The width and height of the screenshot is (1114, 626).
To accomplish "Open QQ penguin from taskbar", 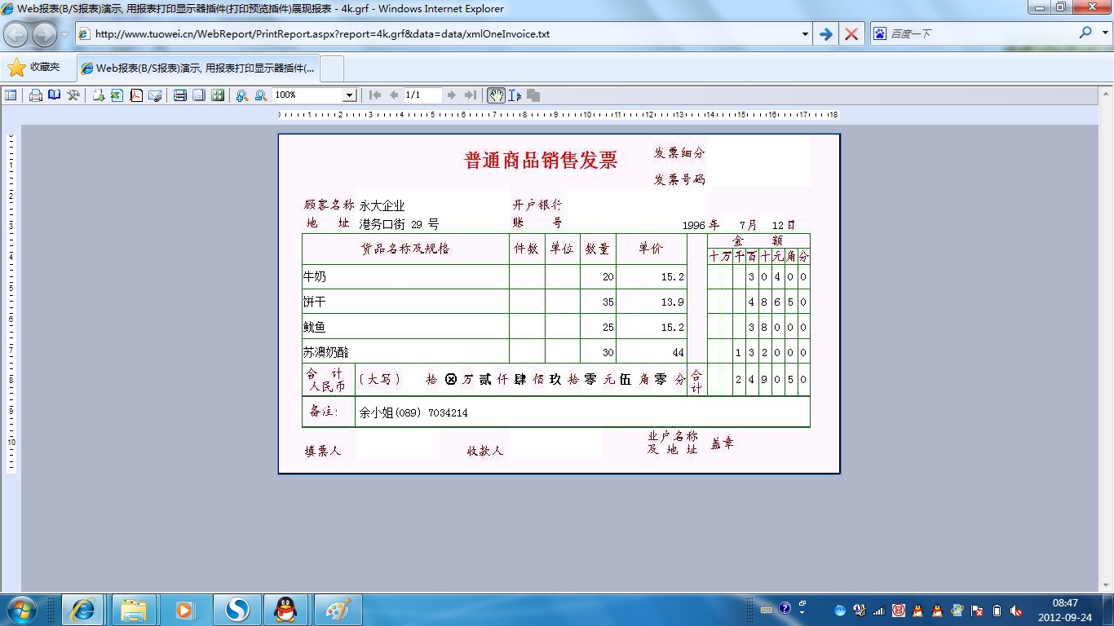I will (x=285, y=610).
